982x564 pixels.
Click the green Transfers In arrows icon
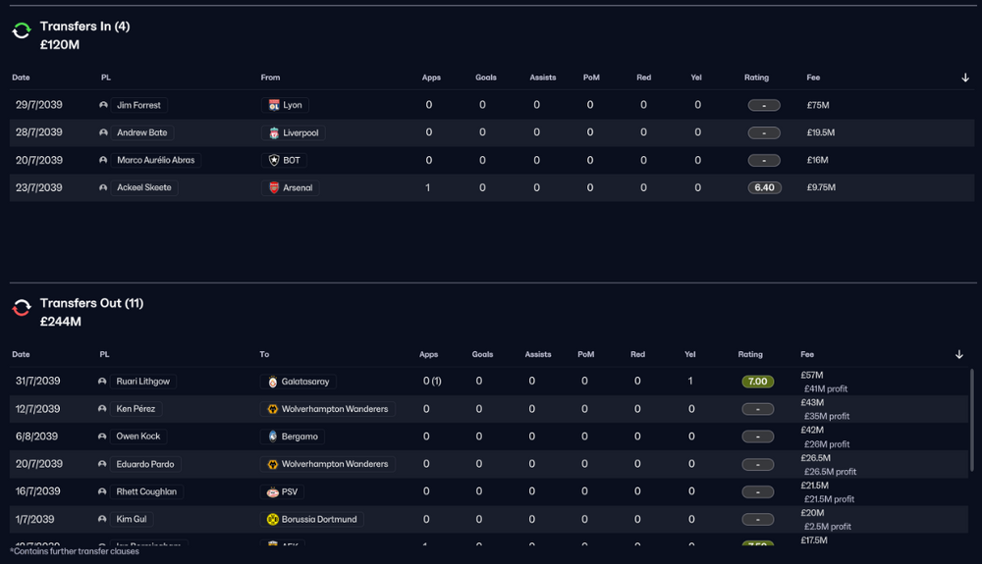click(x=22, y=30)
